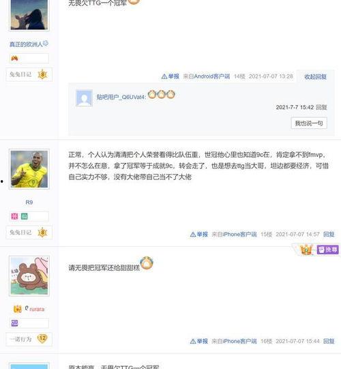Viewport: 341px width, 369px height.
Task: Click the 我也说一句 button
Action: pos(309,123)
